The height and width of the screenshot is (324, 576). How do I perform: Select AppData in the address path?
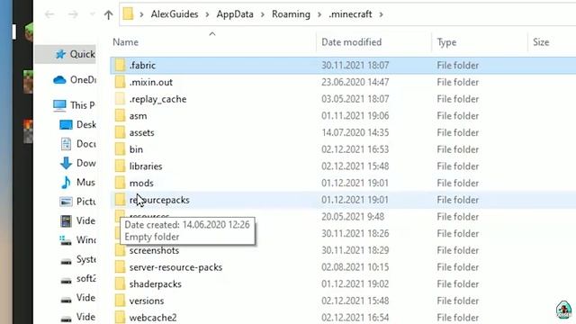pyautogui.click(x=235, y=14)
